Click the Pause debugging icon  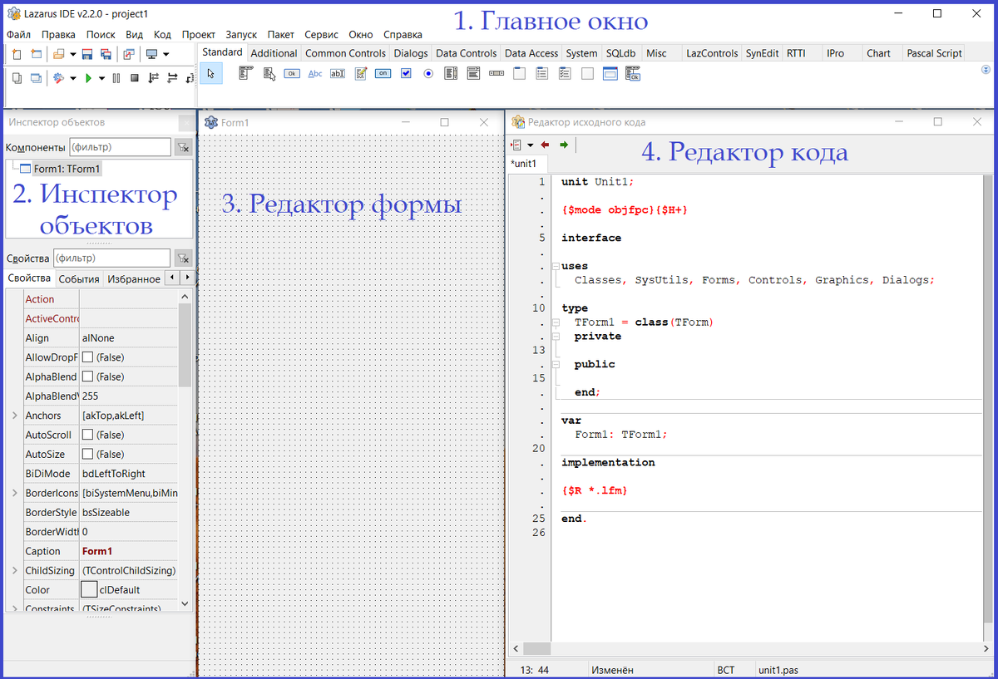click(116, 78)
